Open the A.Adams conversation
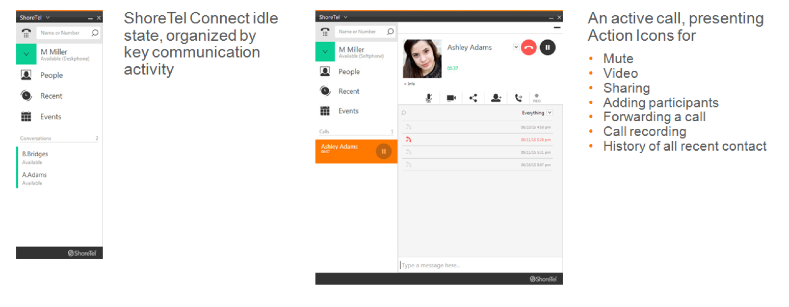Screen dimensions: 789x307 [x=59, y=178]
